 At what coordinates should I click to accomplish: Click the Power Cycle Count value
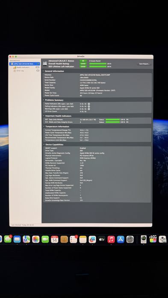[x=81, y=96]
